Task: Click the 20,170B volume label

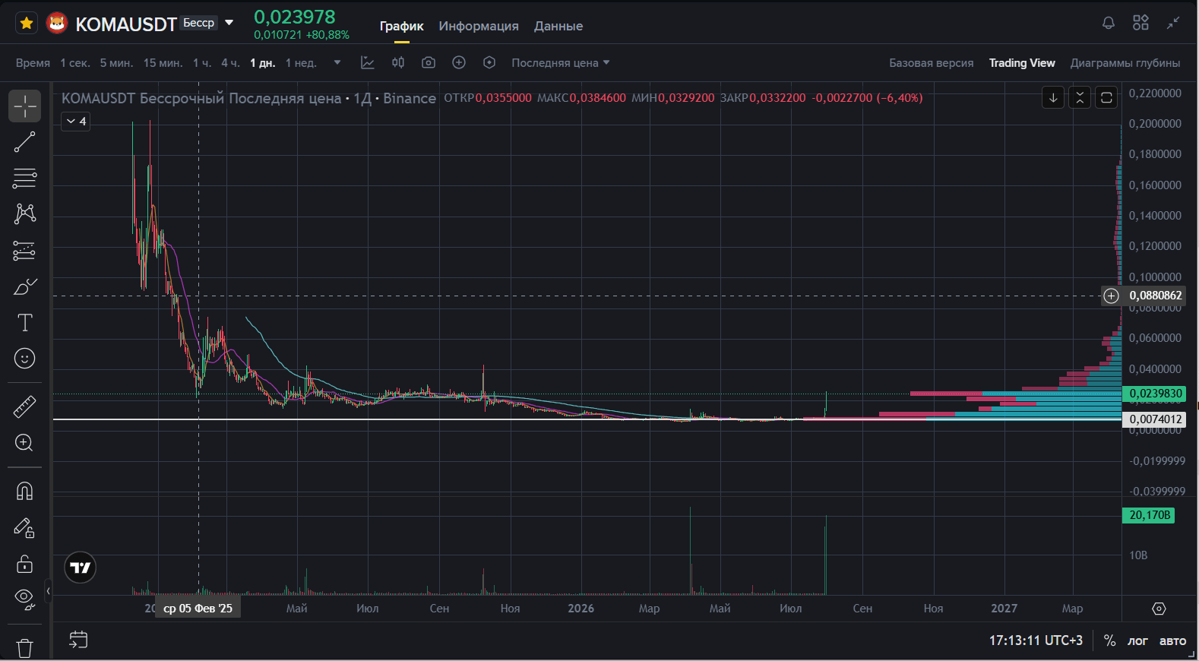Action: 1149,515
